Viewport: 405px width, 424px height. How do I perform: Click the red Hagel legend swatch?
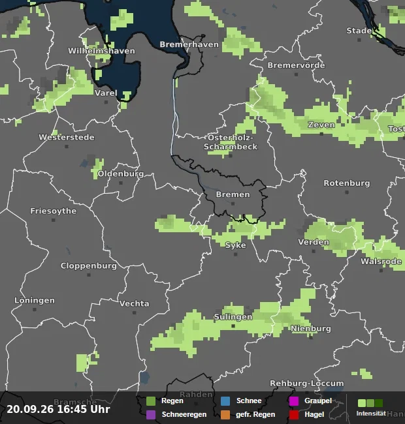[294, 415]
